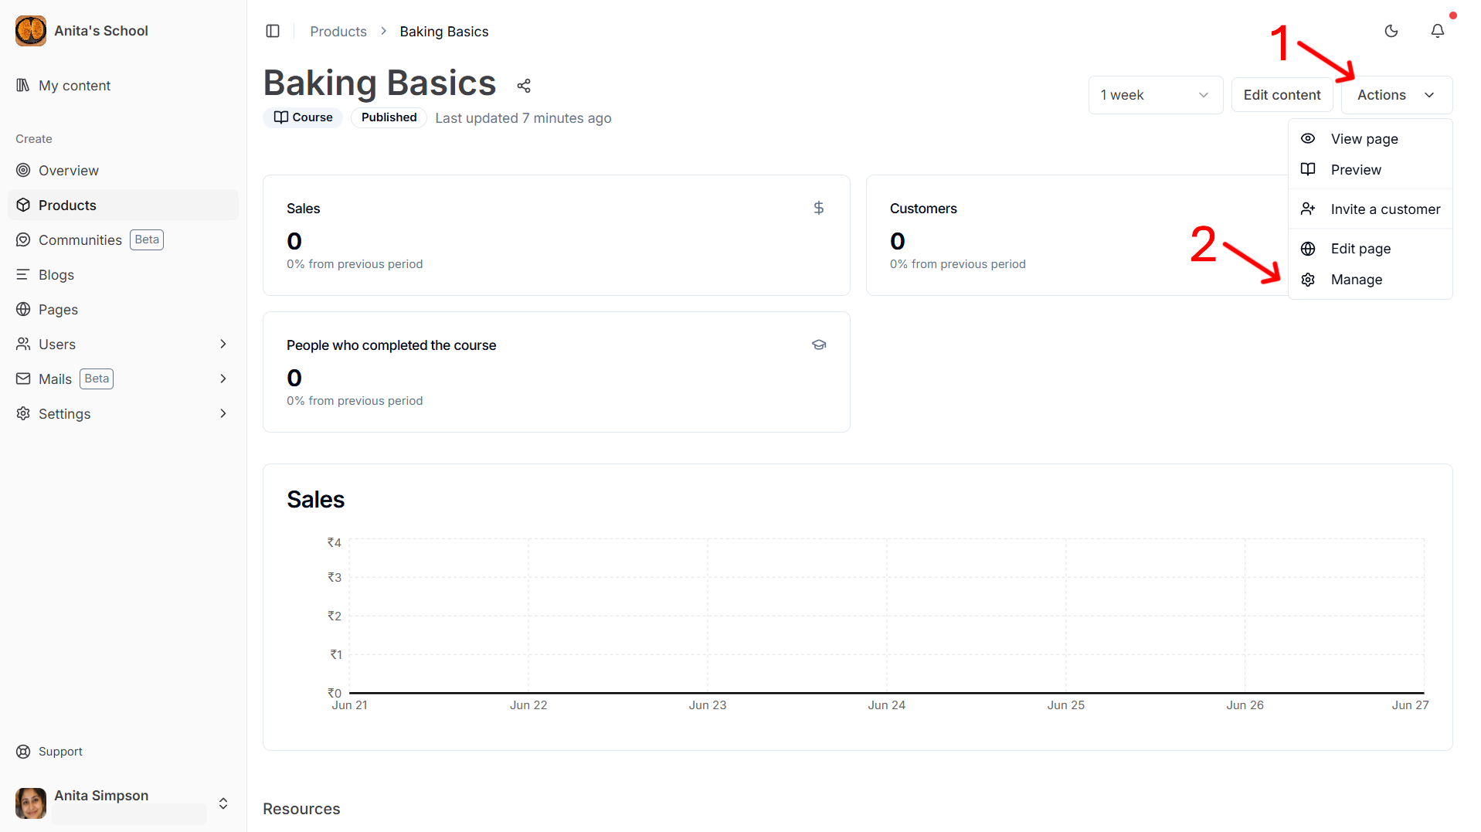This screenshot has width=1481, height=832.
Task: Click the Resources heading
Action: 301,809
